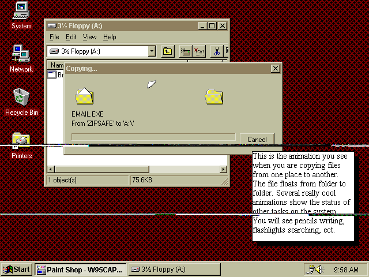Click the source folder icon in Copying dialog
369x277 pixels.
coord(84,96)
